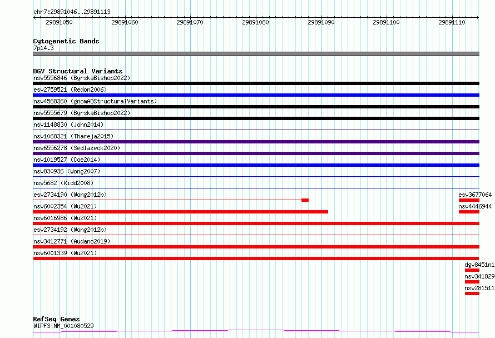
Task: Click the red bar beneath dgv8451n1
Action: pos(472,270)
